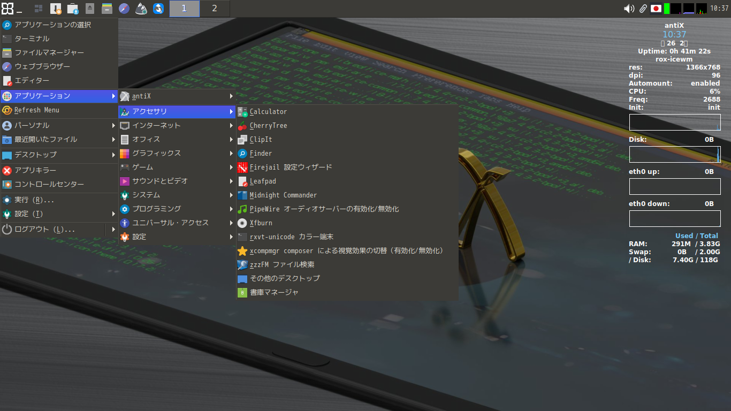
Task: Select その他のデスクトップ entry
Action: click(347, 279)
